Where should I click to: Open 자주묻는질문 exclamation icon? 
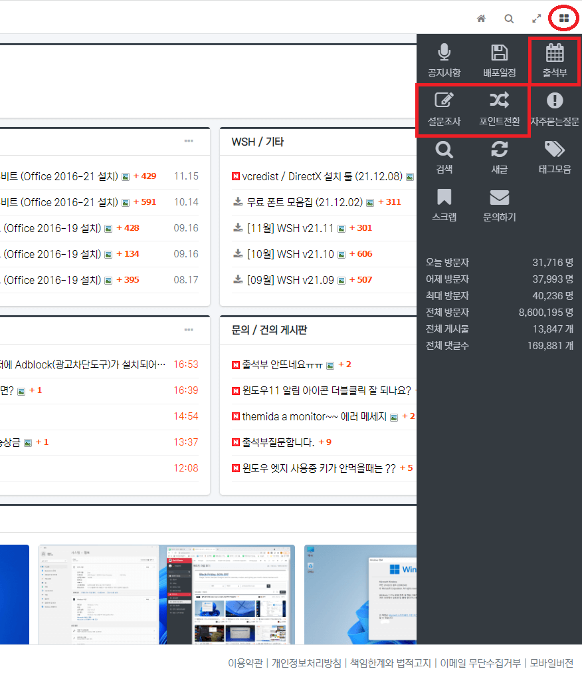[555, 100]
